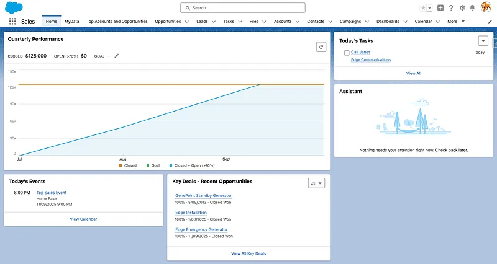Open the Campaigns tab

[x=350, y=22]
